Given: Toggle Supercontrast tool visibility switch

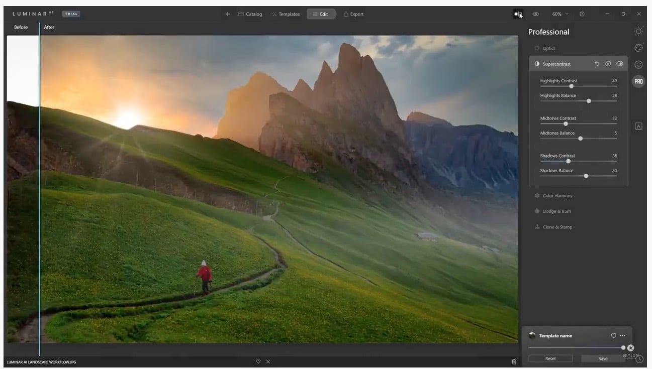Looking at the screenshot, I should point(619,64).
